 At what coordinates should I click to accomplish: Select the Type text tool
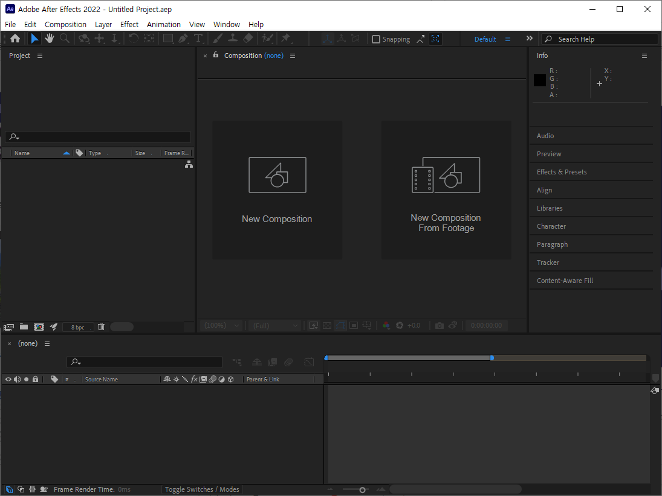198,39
